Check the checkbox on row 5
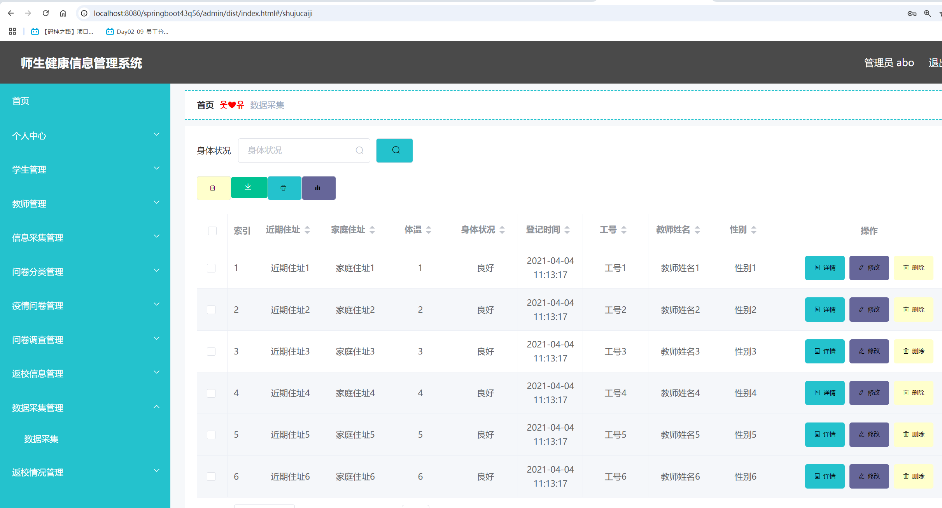The width and height of the screenshot is (942, 508). click(x=212, y=435)
